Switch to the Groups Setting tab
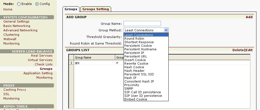260x110 pixels. (x=95, y=9)
